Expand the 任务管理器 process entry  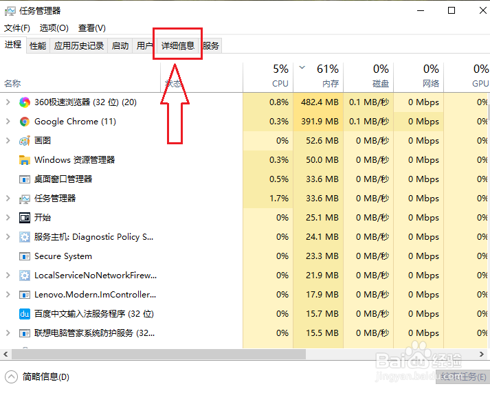coord(8,199)
